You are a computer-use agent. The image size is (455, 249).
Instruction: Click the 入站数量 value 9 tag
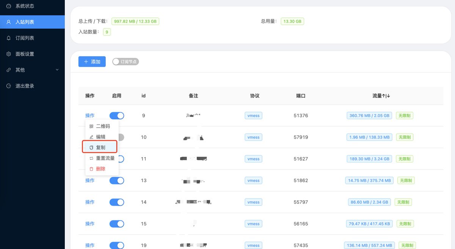click(x=107, y=32)
